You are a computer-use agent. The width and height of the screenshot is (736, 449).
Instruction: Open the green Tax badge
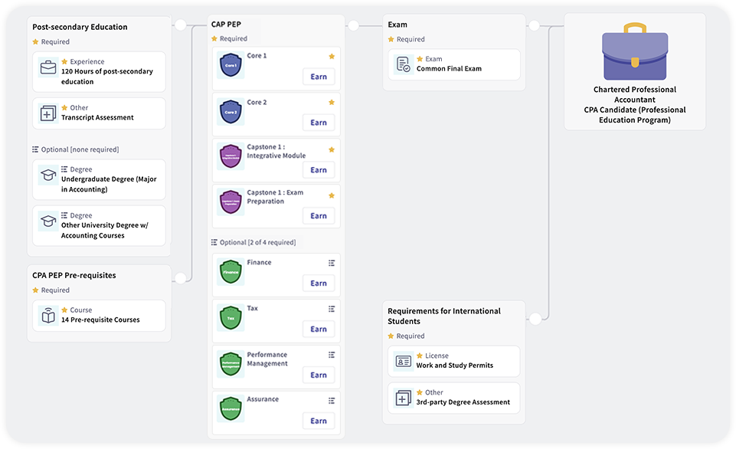click(x=231, y=318)
